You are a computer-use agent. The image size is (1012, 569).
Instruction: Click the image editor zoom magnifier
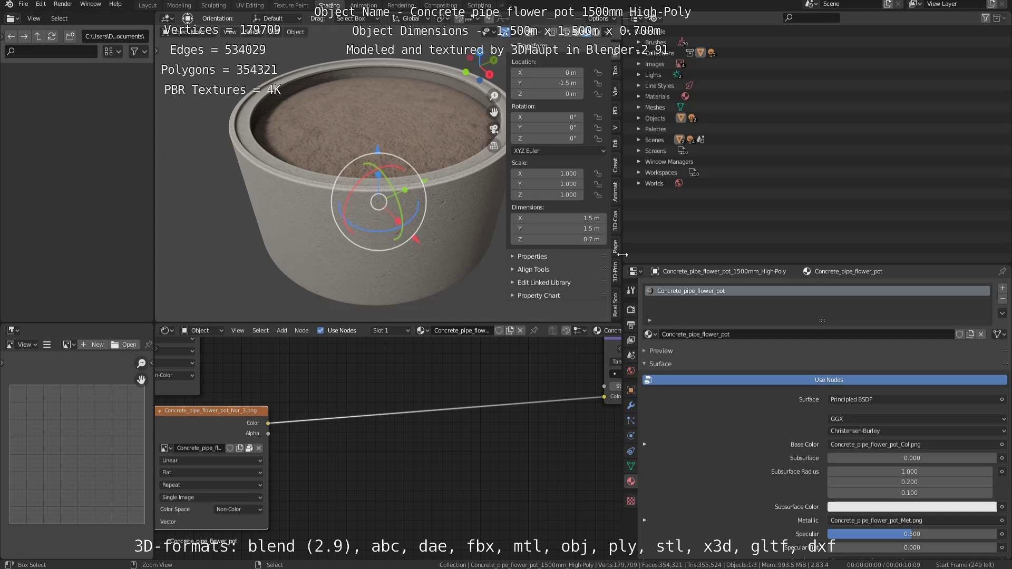141,364
